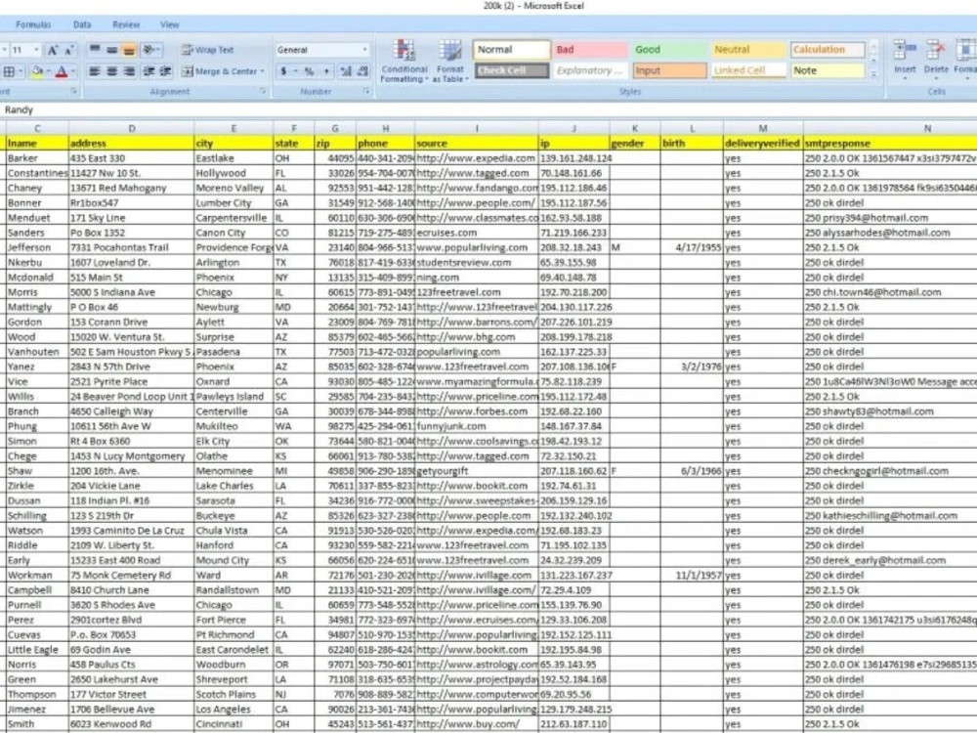Apply top align to cell text
The height and width of the screenshot is (733, 977).
(95, 50)
